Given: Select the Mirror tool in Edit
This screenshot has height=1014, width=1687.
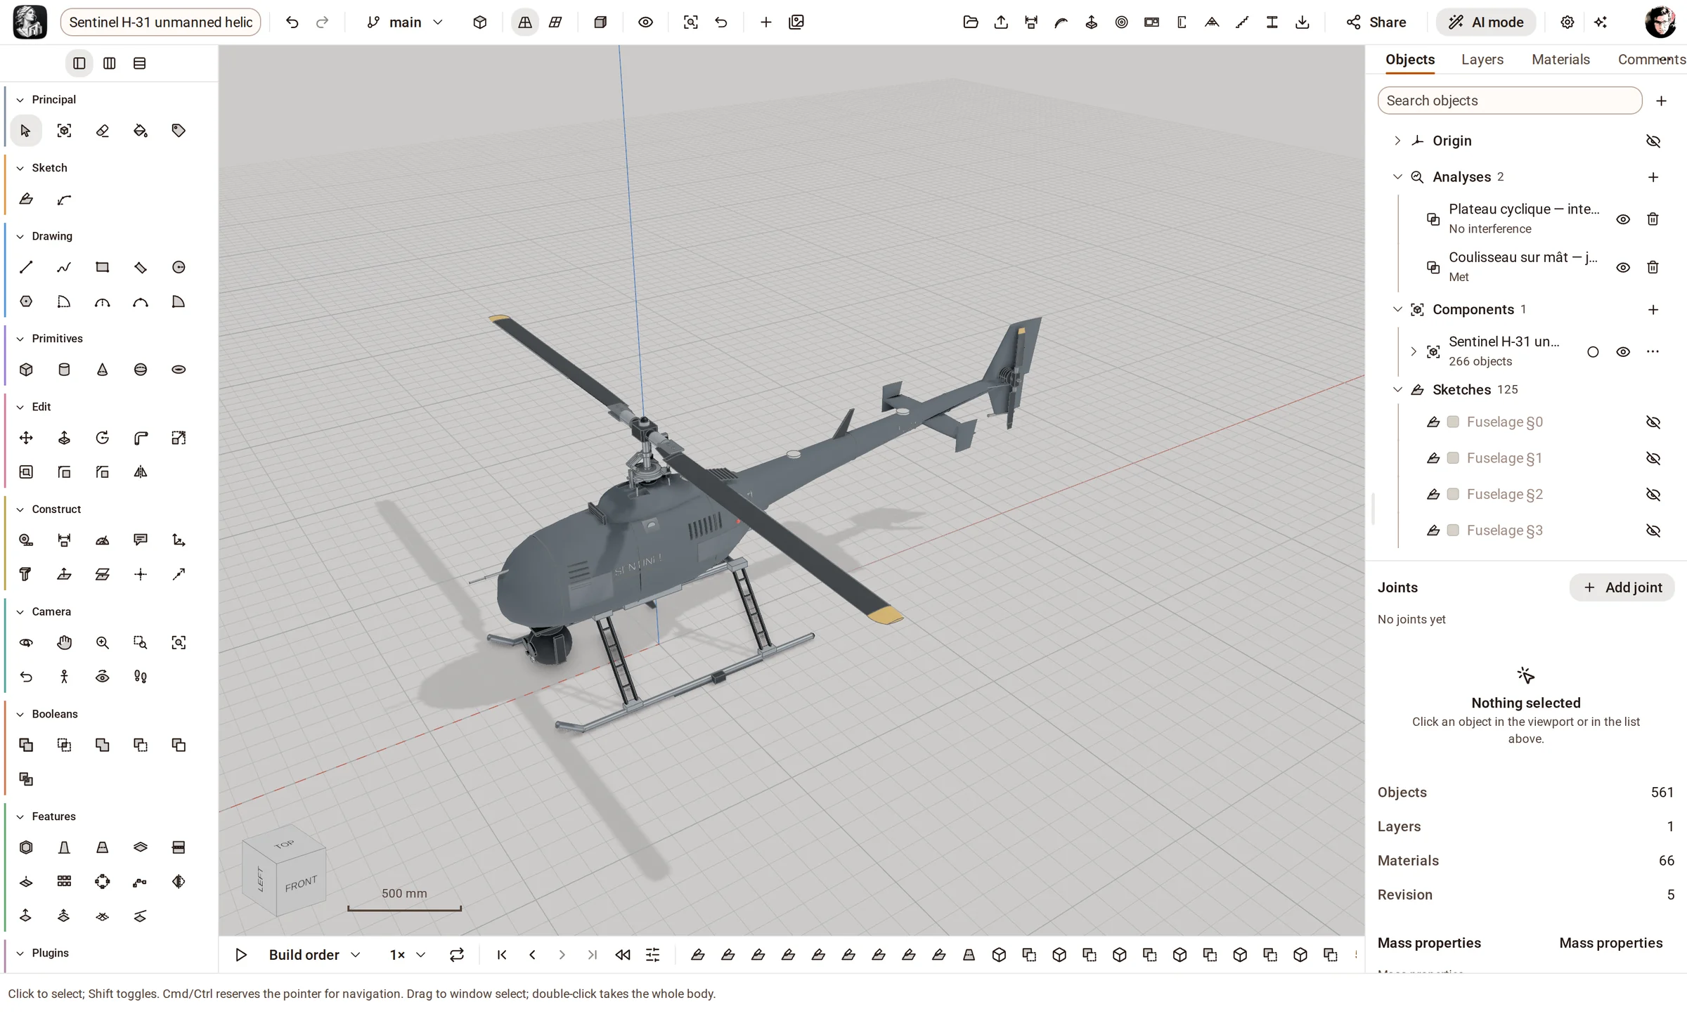Looking at the screenshot, I should tap(141, 472).
